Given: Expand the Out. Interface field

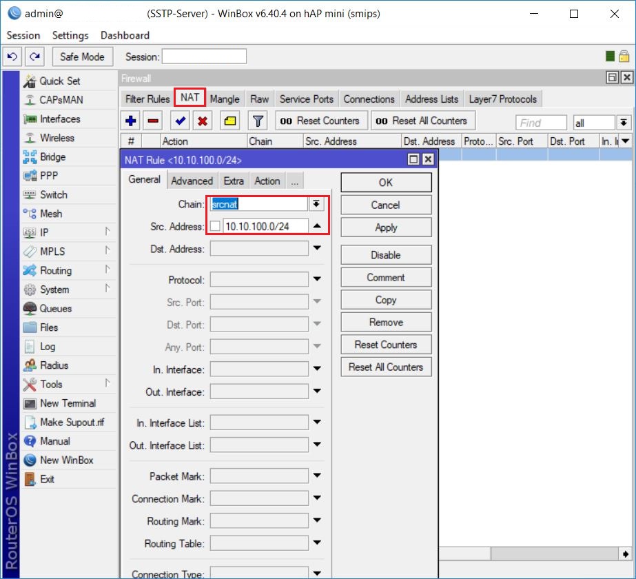Looking at the screenshot, I should (x=317, y=391).
